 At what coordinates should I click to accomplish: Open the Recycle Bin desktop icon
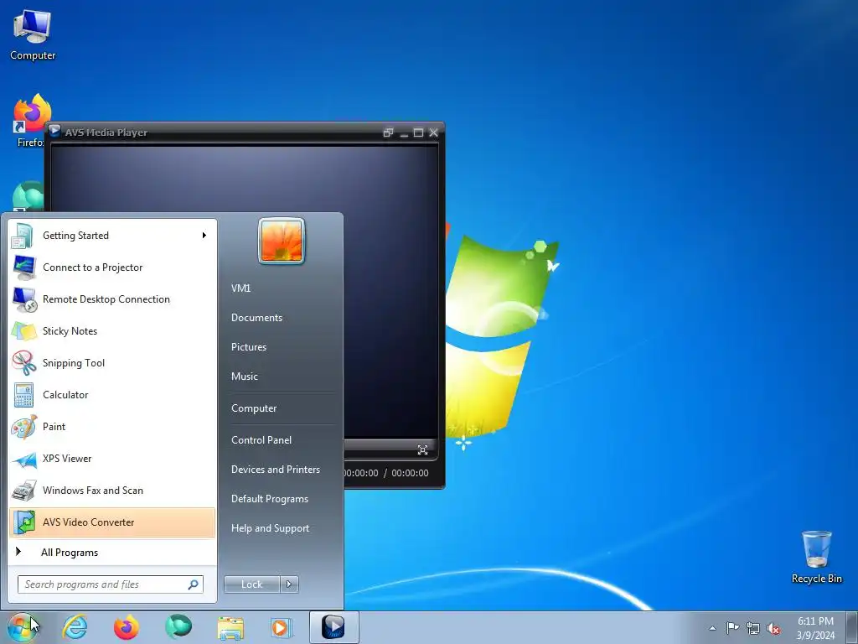[816, 557]
